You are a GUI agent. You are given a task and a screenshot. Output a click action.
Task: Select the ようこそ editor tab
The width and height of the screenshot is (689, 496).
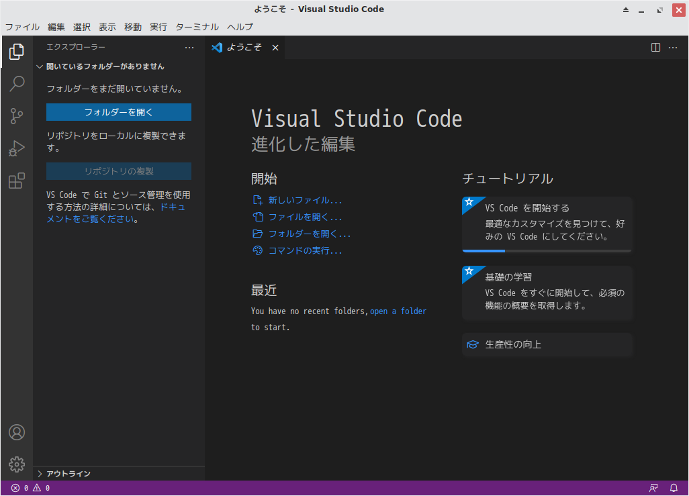(244, 48)
